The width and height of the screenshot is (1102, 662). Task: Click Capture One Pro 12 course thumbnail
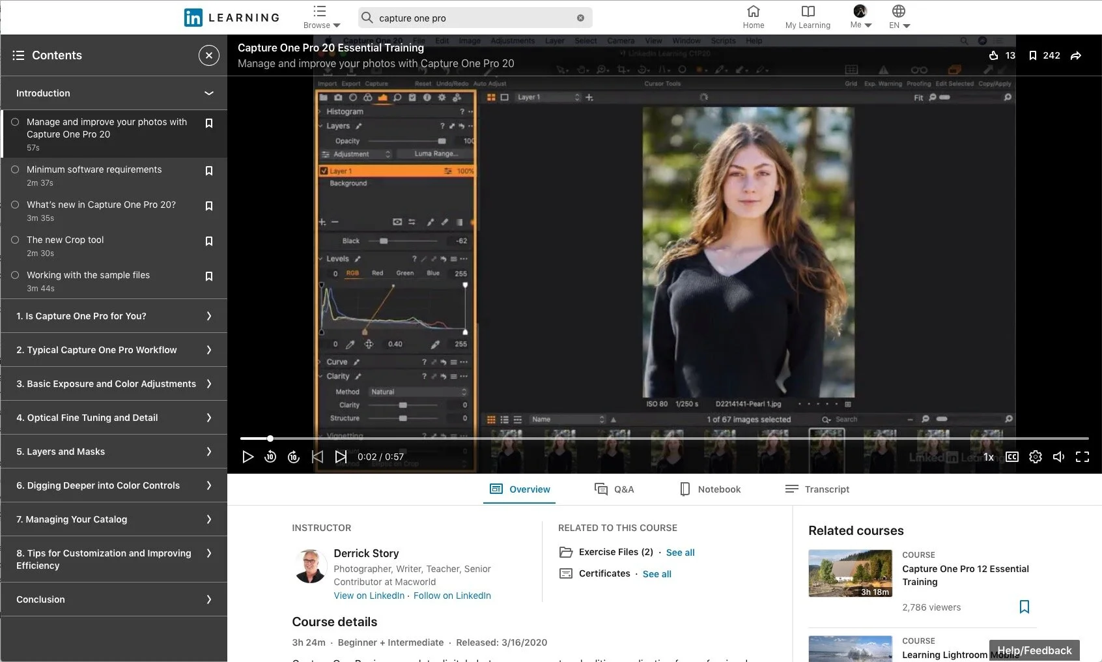pos(850,573)
